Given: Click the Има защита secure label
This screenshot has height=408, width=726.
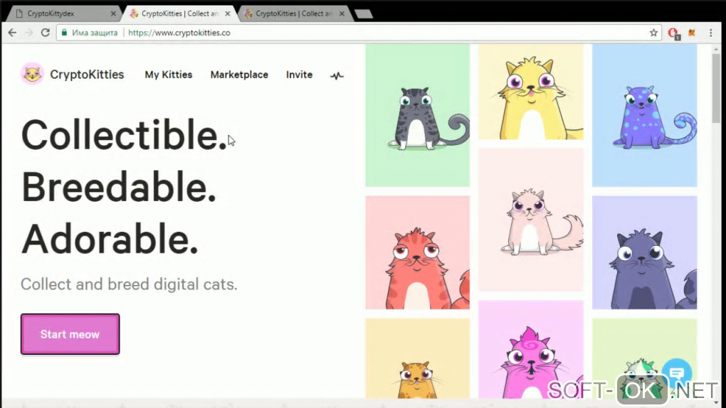Looking at the screenshot, I should (x=95, y=33).
